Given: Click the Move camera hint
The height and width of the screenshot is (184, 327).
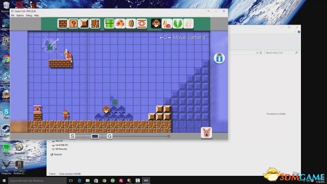Looking at the screenshot, I should (182, 37).
